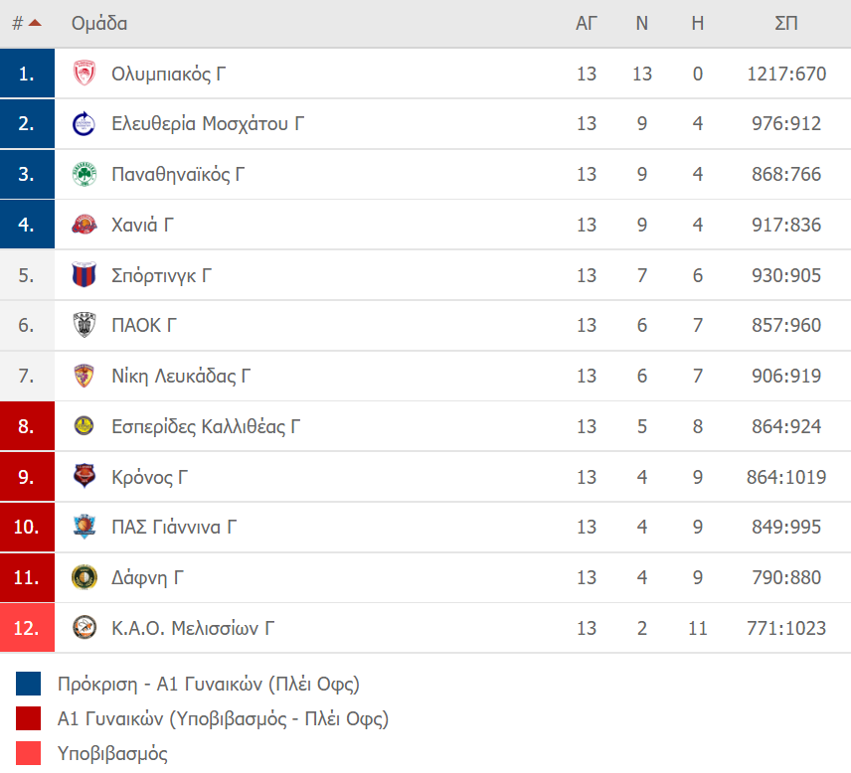Sort by the ΣΠ points column header

785,23
